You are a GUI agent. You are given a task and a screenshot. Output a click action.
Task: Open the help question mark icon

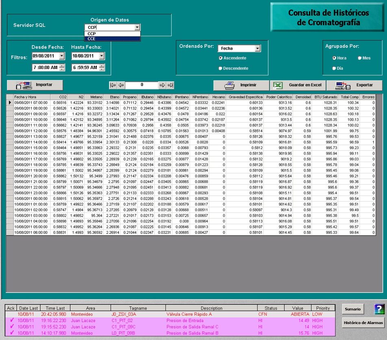[379, 309]
